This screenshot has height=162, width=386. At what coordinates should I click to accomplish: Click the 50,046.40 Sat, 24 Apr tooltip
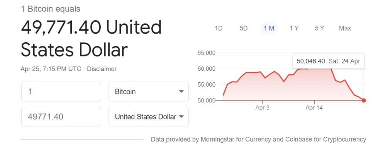(328, 61)
